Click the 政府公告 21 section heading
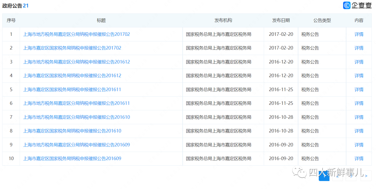Viewport: 376px width, 189px height. (15, 6)
